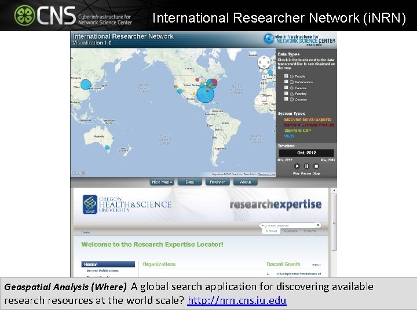The height and width of the screenshot is (312, 417).
Task: Click the magnifier icon in search box
Action: tap(317, 225)
